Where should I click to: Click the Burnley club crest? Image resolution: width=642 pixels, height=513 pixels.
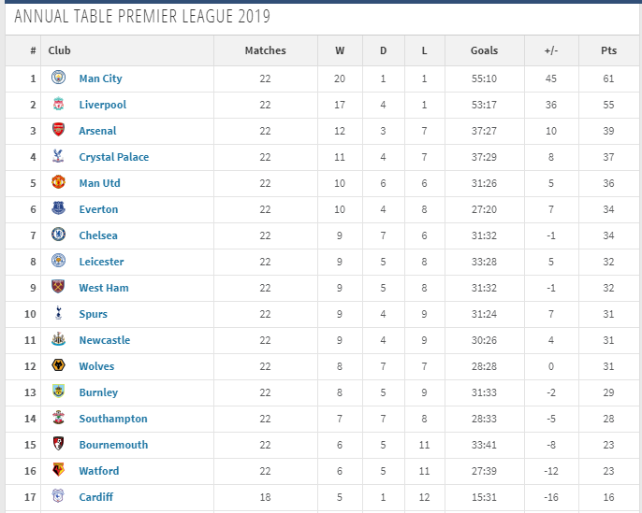tap(59, 392)
